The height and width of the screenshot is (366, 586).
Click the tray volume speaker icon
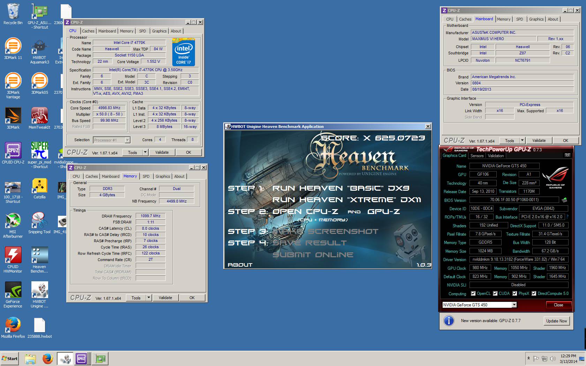553,358
